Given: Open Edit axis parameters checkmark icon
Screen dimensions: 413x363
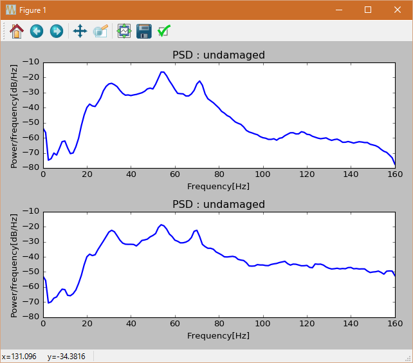Looking at the screenshot, I should point(164,31).
